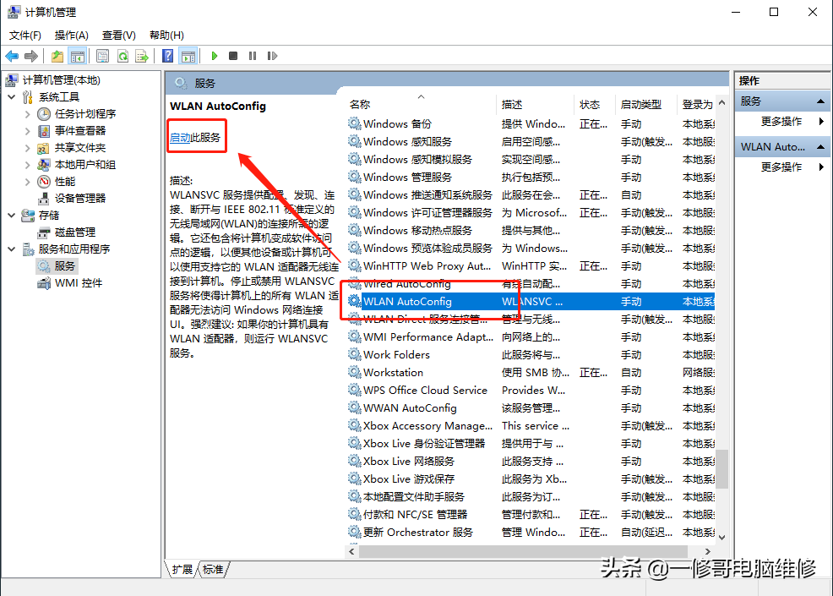Switch to the 扩展 tab

tap(182, 570)
